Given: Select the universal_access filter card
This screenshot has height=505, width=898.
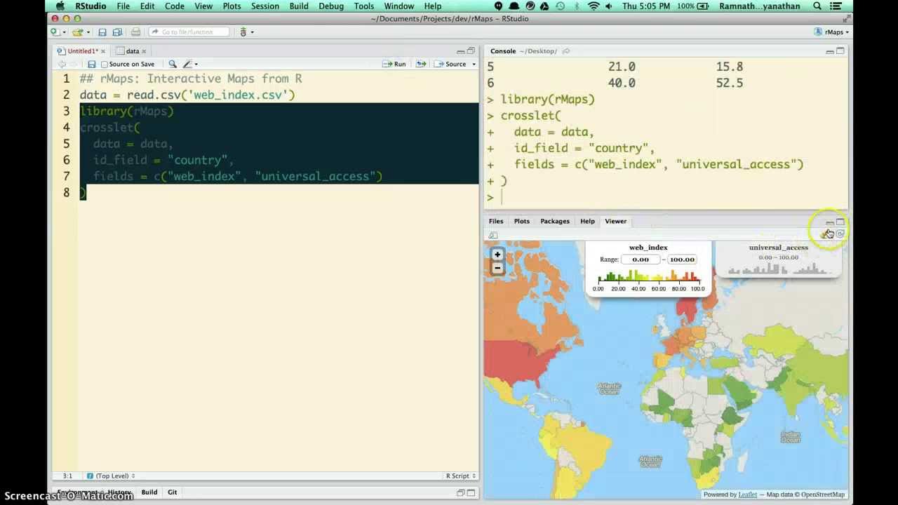Looking at the screenshot, I should (778, 260).
